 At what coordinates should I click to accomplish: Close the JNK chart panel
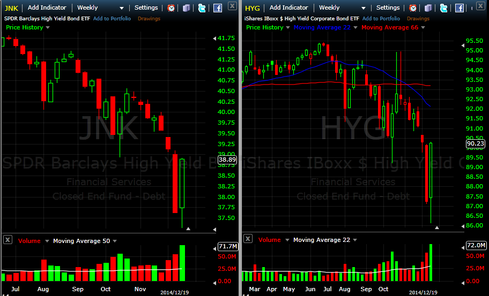(232, 5)
